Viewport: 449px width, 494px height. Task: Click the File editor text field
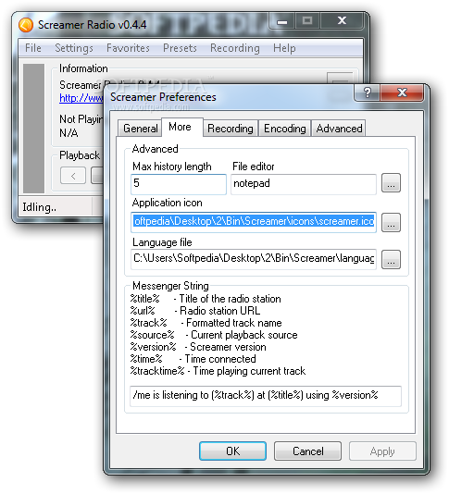click(x=304, y=184)
